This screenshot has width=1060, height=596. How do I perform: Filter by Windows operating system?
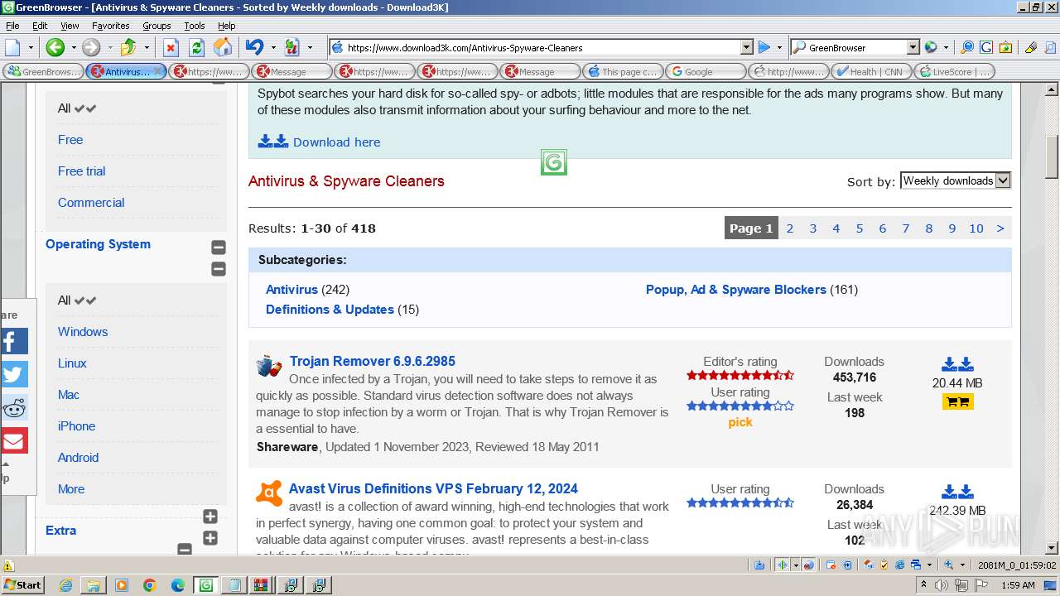coord(83,331)
